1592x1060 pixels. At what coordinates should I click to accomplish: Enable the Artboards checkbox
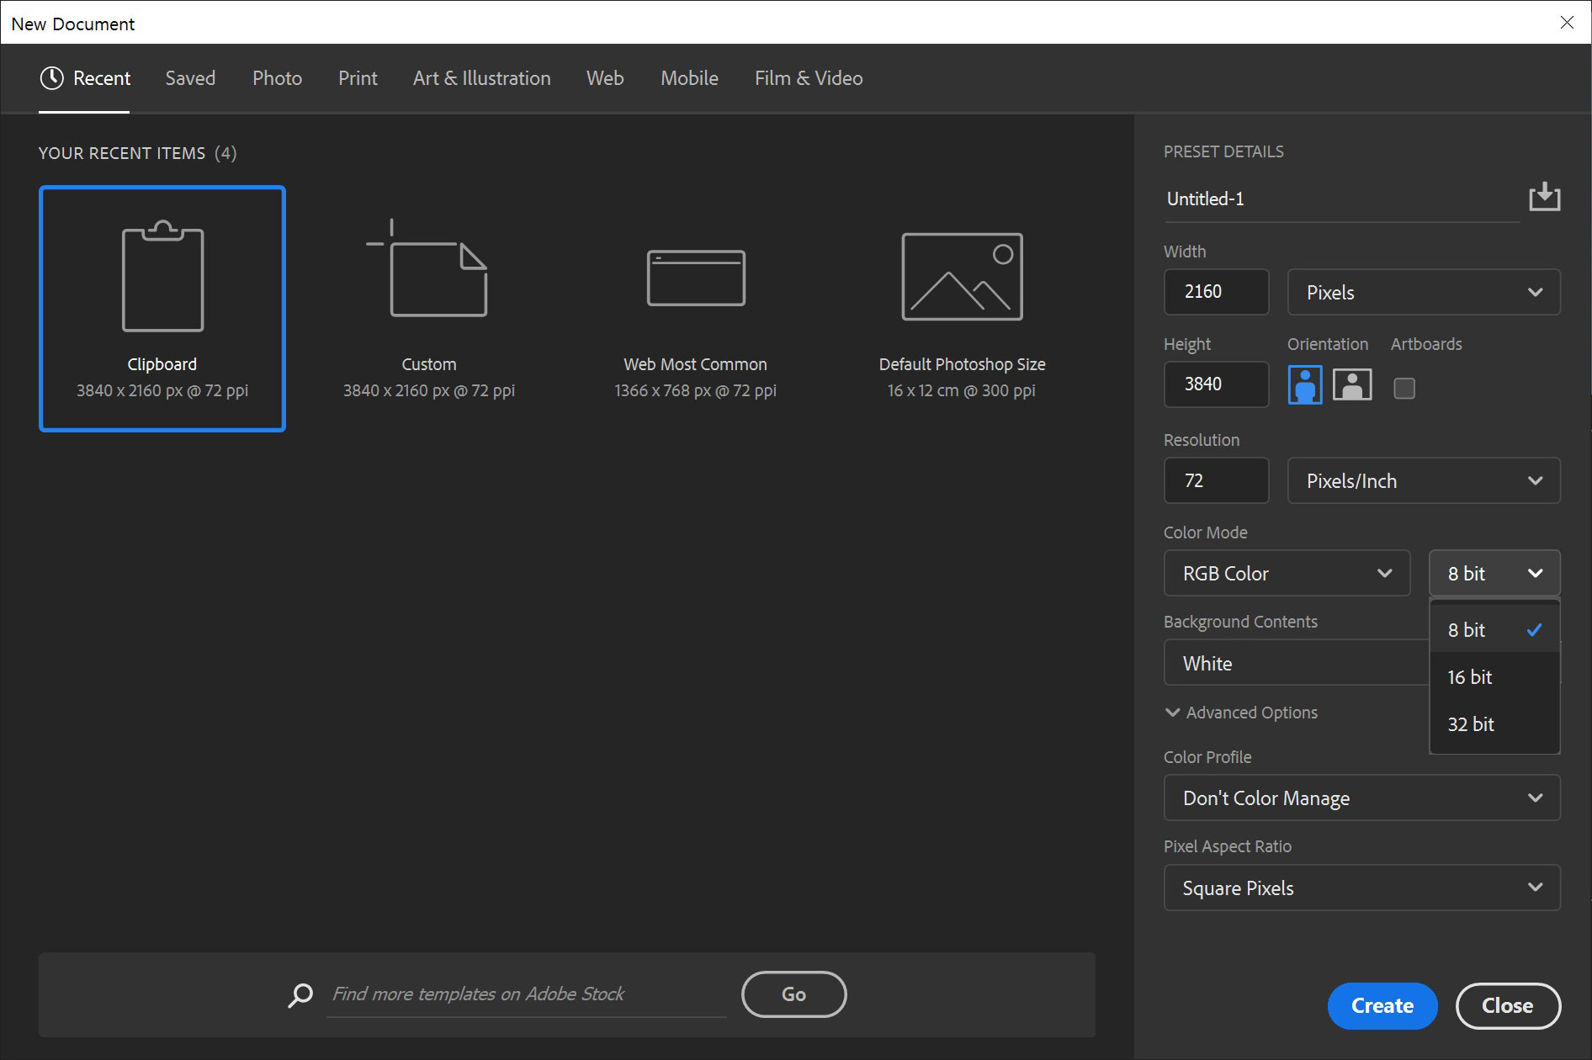[x=1404, y=388]
